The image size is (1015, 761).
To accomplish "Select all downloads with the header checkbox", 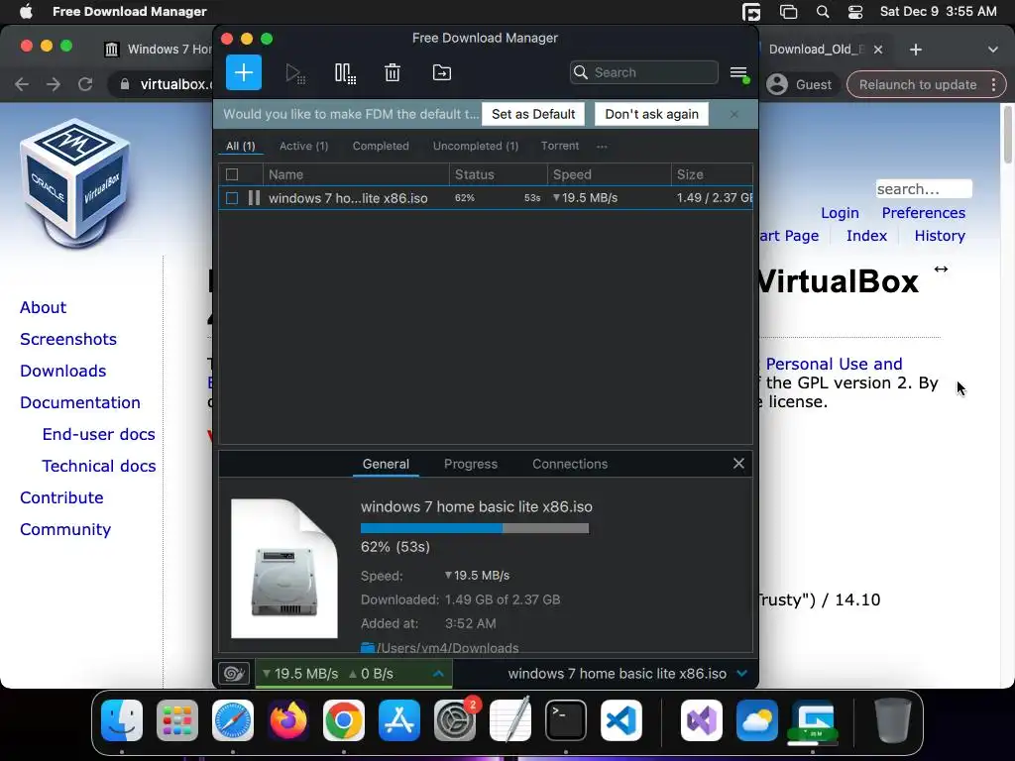I will pyautogui.click(x=232, y=174).
